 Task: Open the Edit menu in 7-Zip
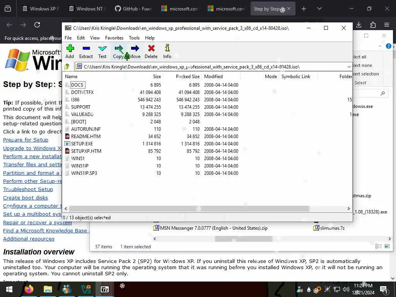81,38
